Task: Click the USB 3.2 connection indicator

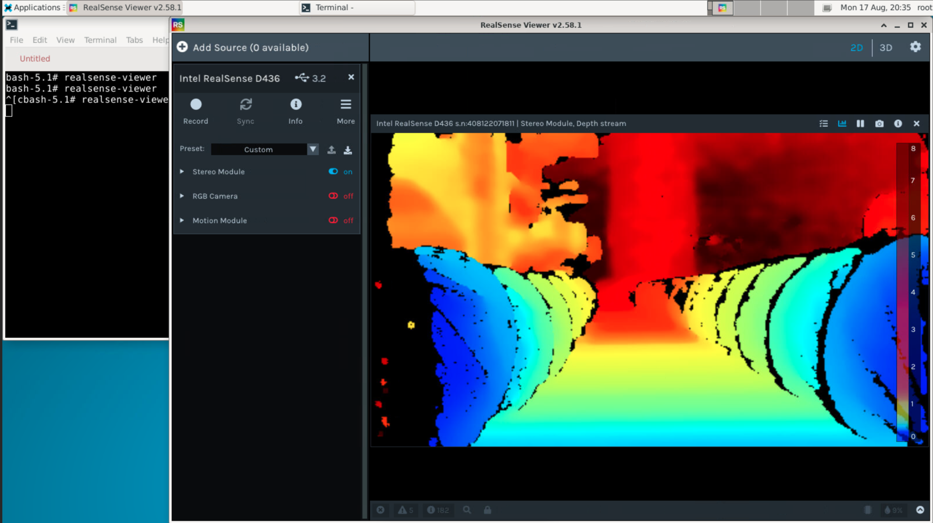Action: point(310,78)
